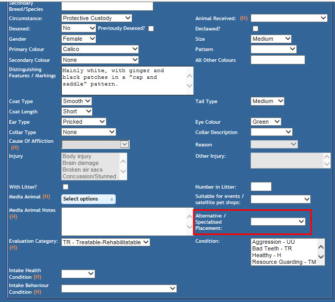Viewport: 335px width, 302px height.
Task: Click the Number in Litter field
Action: pyautogui.click(x=261, y=187)
